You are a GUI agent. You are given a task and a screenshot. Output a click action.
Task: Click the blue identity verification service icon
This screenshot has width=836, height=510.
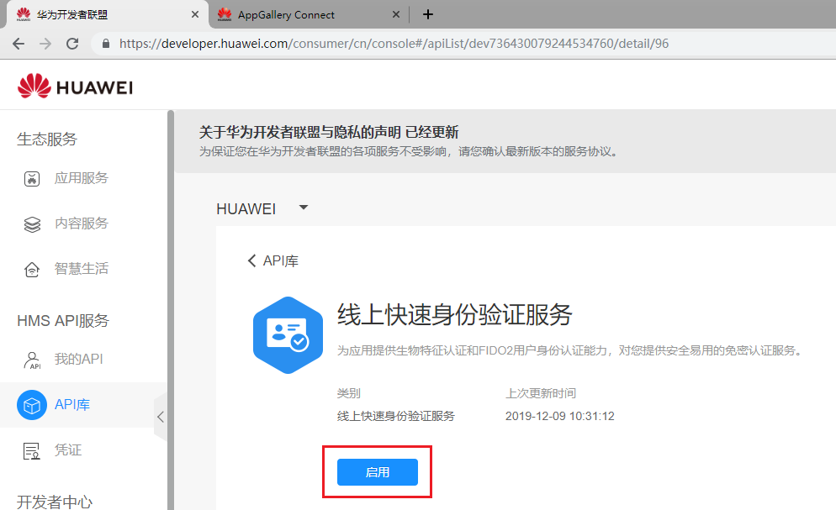[x=287, y=334]
